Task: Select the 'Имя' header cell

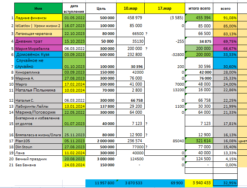Action: [x=38, y=8]
